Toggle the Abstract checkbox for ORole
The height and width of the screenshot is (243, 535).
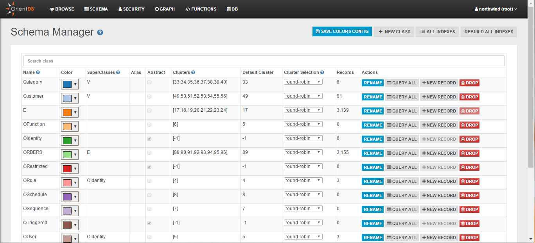point(149,181)
